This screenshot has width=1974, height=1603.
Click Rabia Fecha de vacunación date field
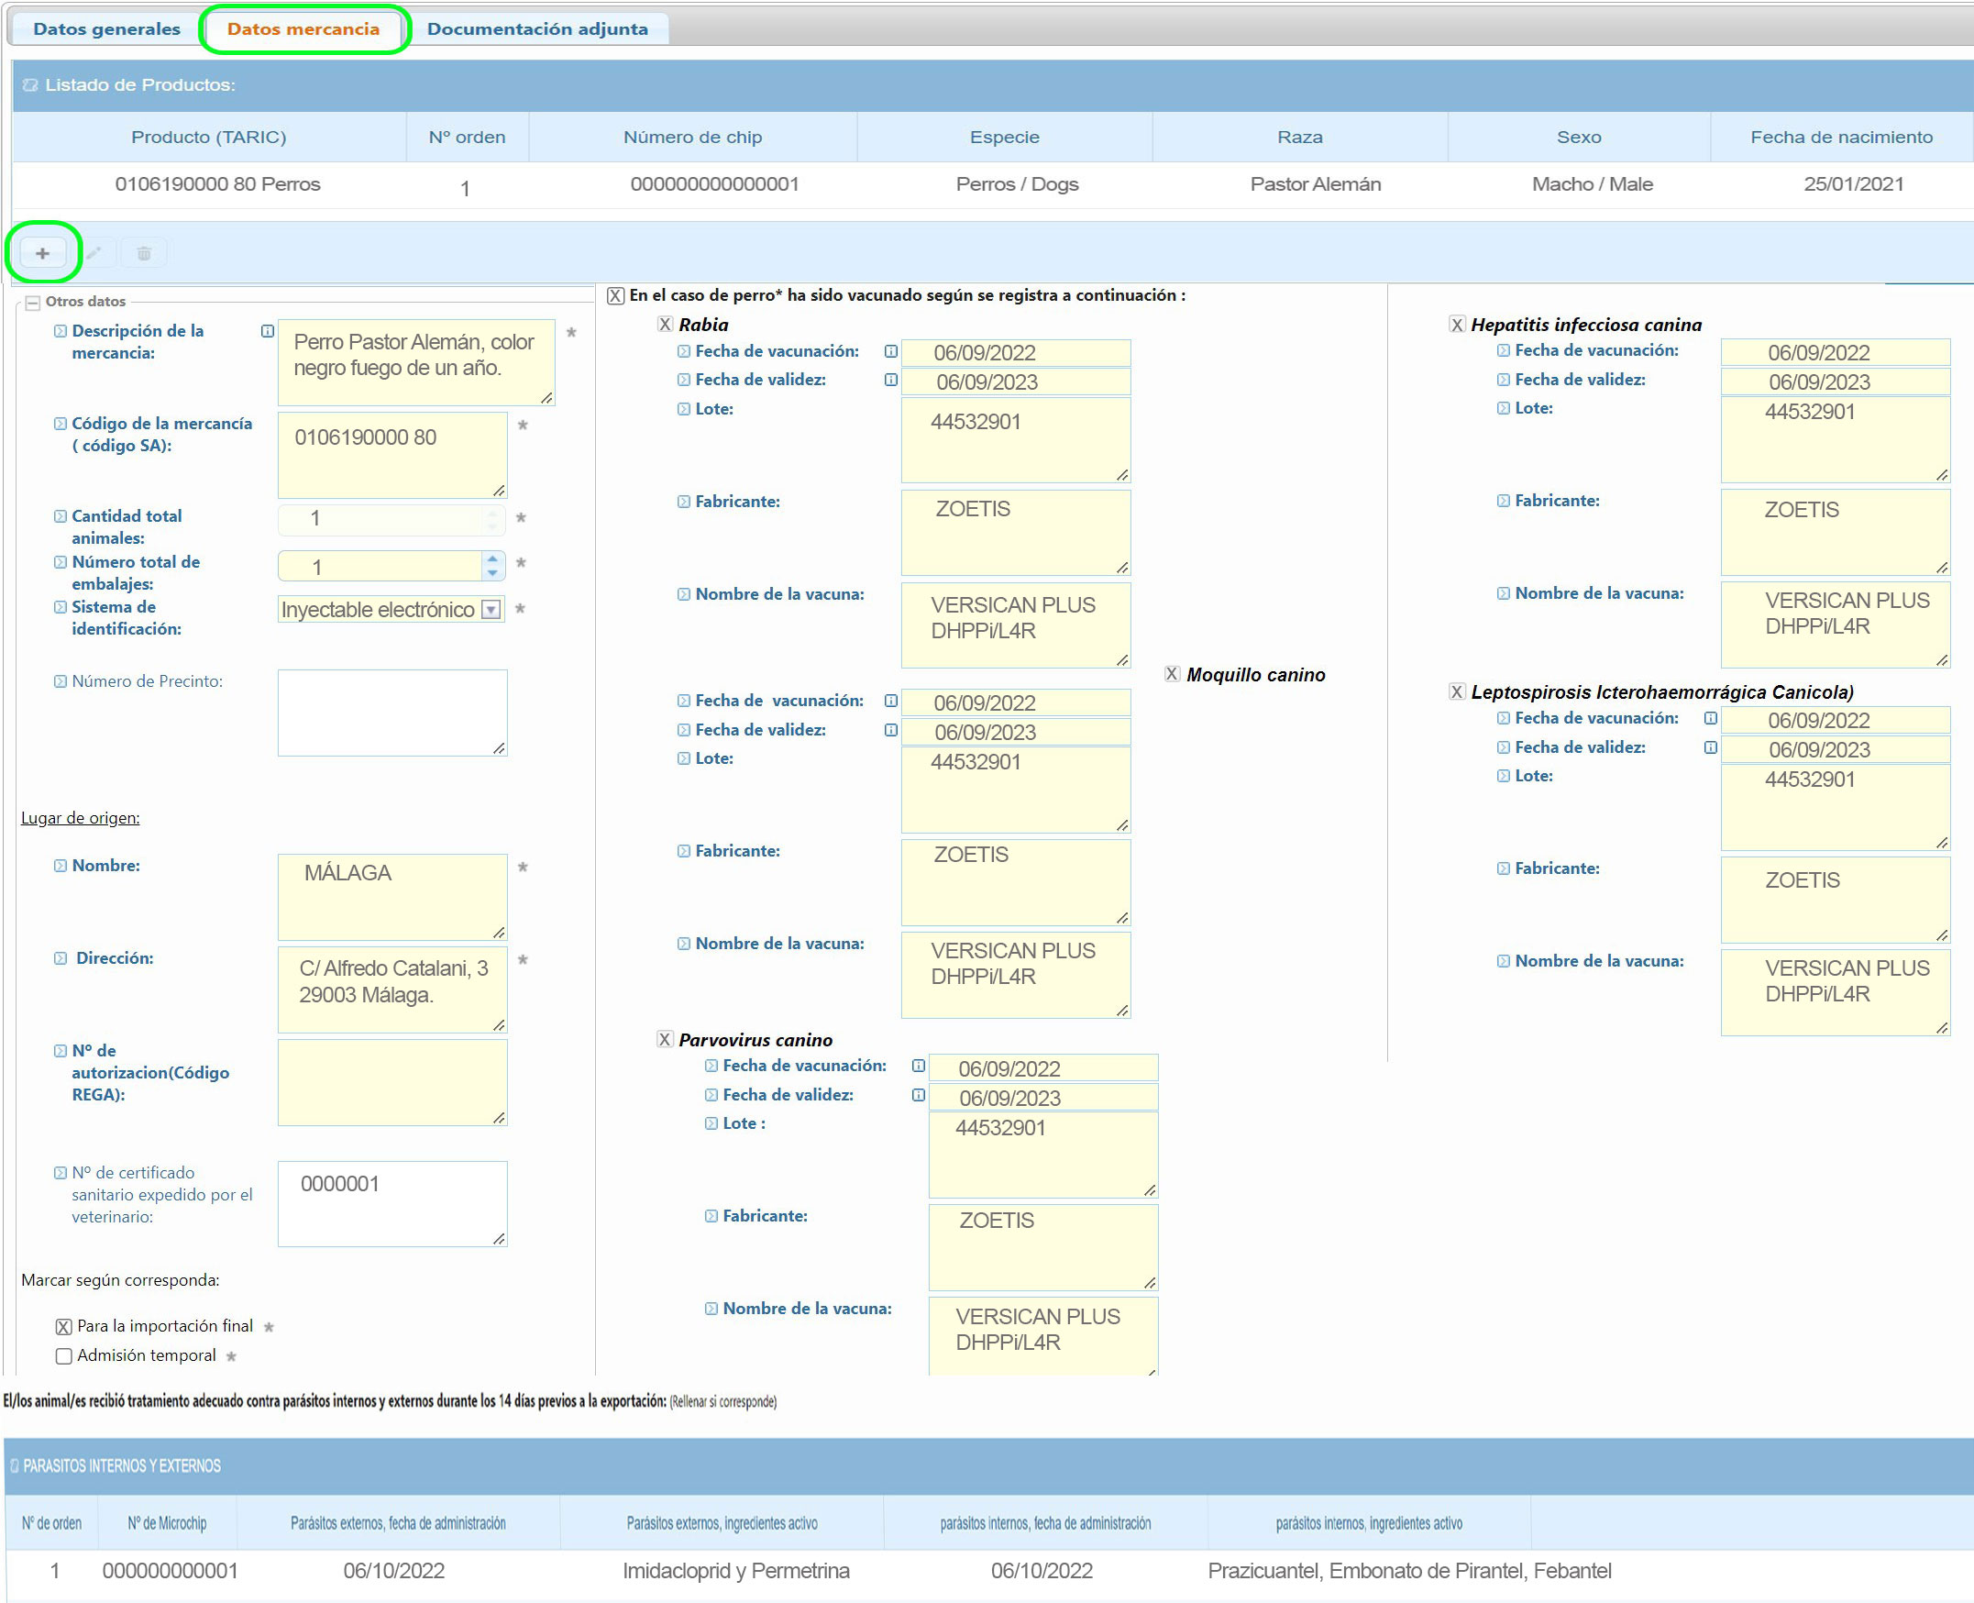click(1016, 353)
